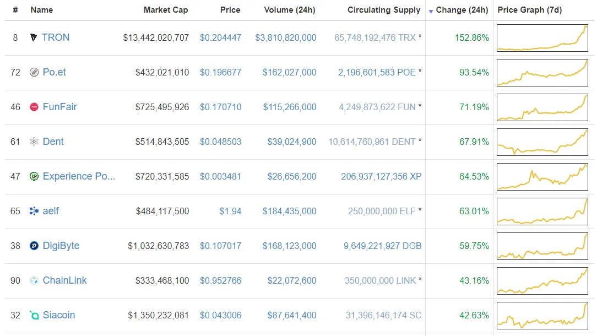
Task: Open the Siacoin 7-day price graph
Action: click(x=542, y=315)
